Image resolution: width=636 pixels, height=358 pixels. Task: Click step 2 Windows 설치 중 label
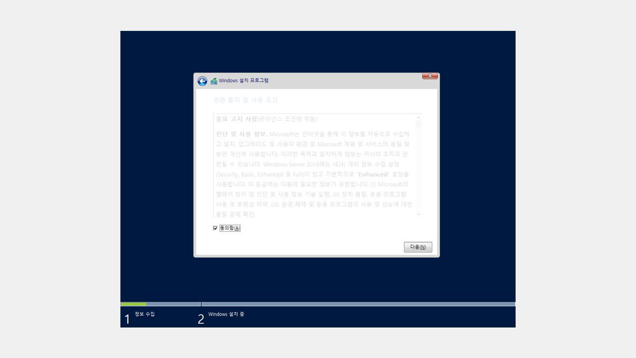coord(226,314)
